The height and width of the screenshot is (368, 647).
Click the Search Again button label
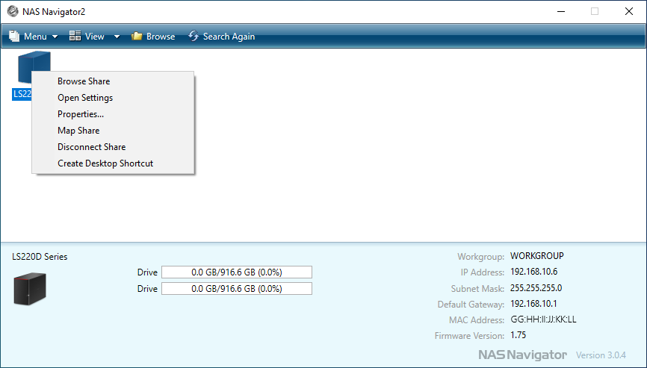coord(229,36)
